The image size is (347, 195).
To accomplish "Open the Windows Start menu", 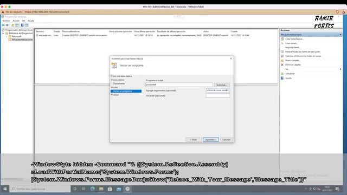I will tap(5, 189).
